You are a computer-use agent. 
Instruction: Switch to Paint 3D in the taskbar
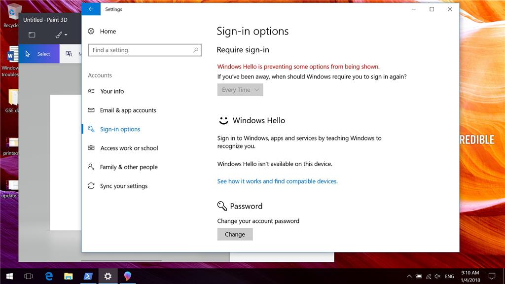pyautogui.click(x=128, y=276)
